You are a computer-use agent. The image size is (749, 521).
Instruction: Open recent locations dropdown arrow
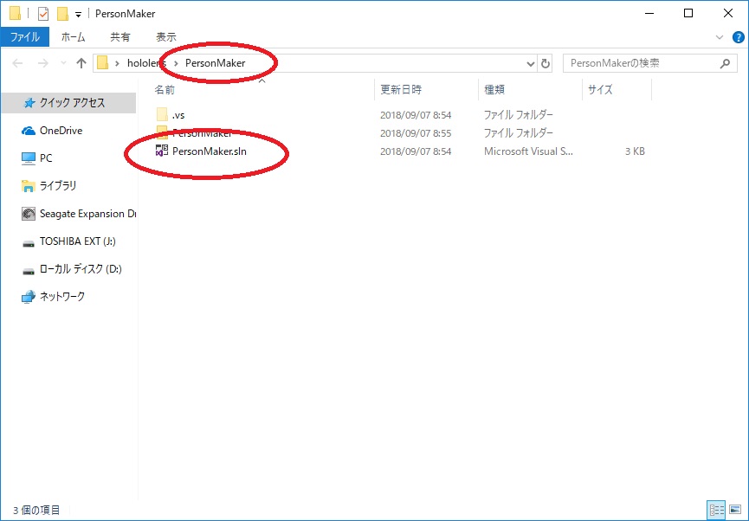63,63
